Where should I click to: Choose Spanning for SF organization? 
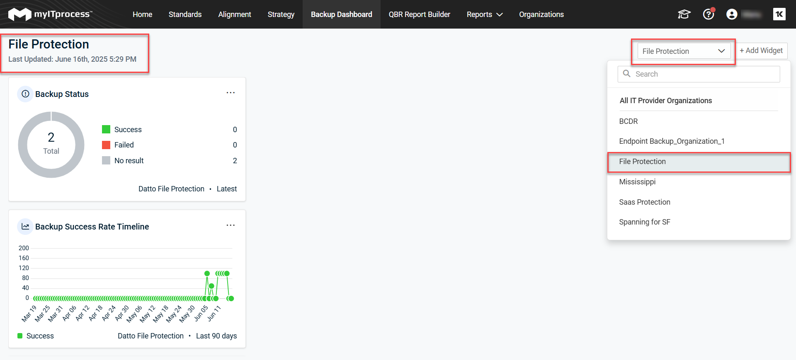pyautogui.click(x=699, y=222)
